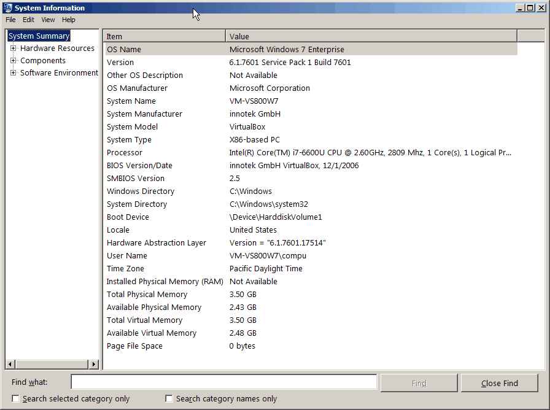Select the Available Virtual Memory row
Screen dimensions: 550x410
coord(311,333)
